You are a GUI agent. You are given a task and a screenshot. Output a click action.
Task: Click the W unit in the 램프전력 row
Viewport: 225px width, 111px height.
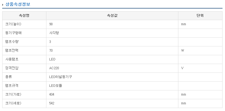click(x=182, y=51)
